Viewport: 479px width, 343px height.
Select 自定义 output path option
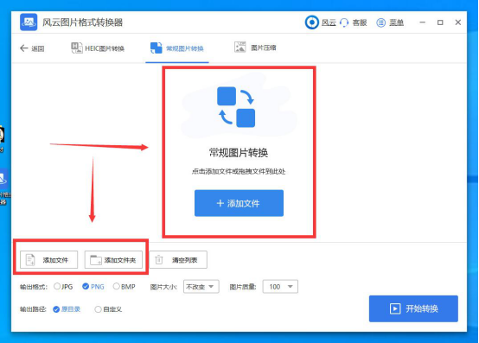[108, 309]
